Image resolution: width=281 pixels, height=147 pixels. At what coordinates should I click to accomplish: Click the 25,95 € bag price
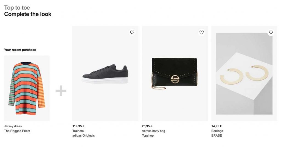(147, 126)
